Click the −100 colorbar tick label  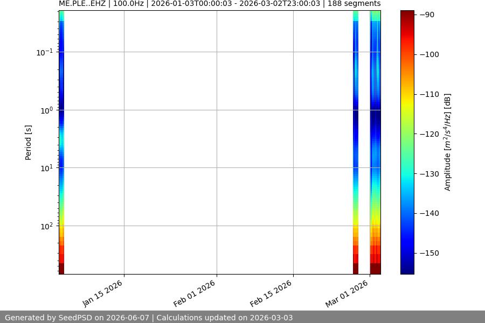[429, 54]
